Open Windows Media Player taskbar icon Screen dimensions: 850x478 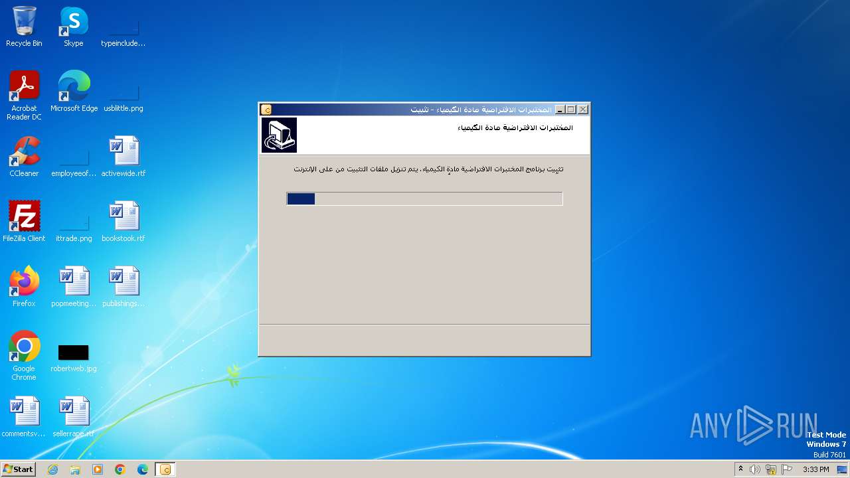click(98, 469)
